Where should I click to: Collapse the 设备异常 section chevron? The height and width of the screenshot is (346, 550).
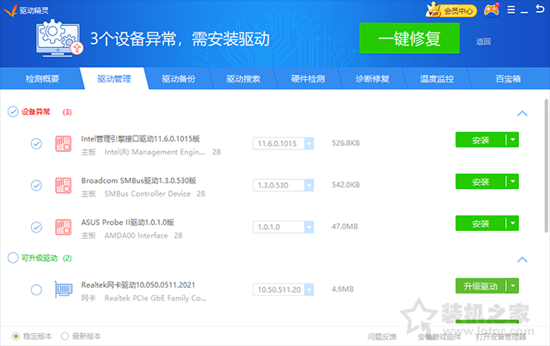pyautogui.click(x=522, y=113)
